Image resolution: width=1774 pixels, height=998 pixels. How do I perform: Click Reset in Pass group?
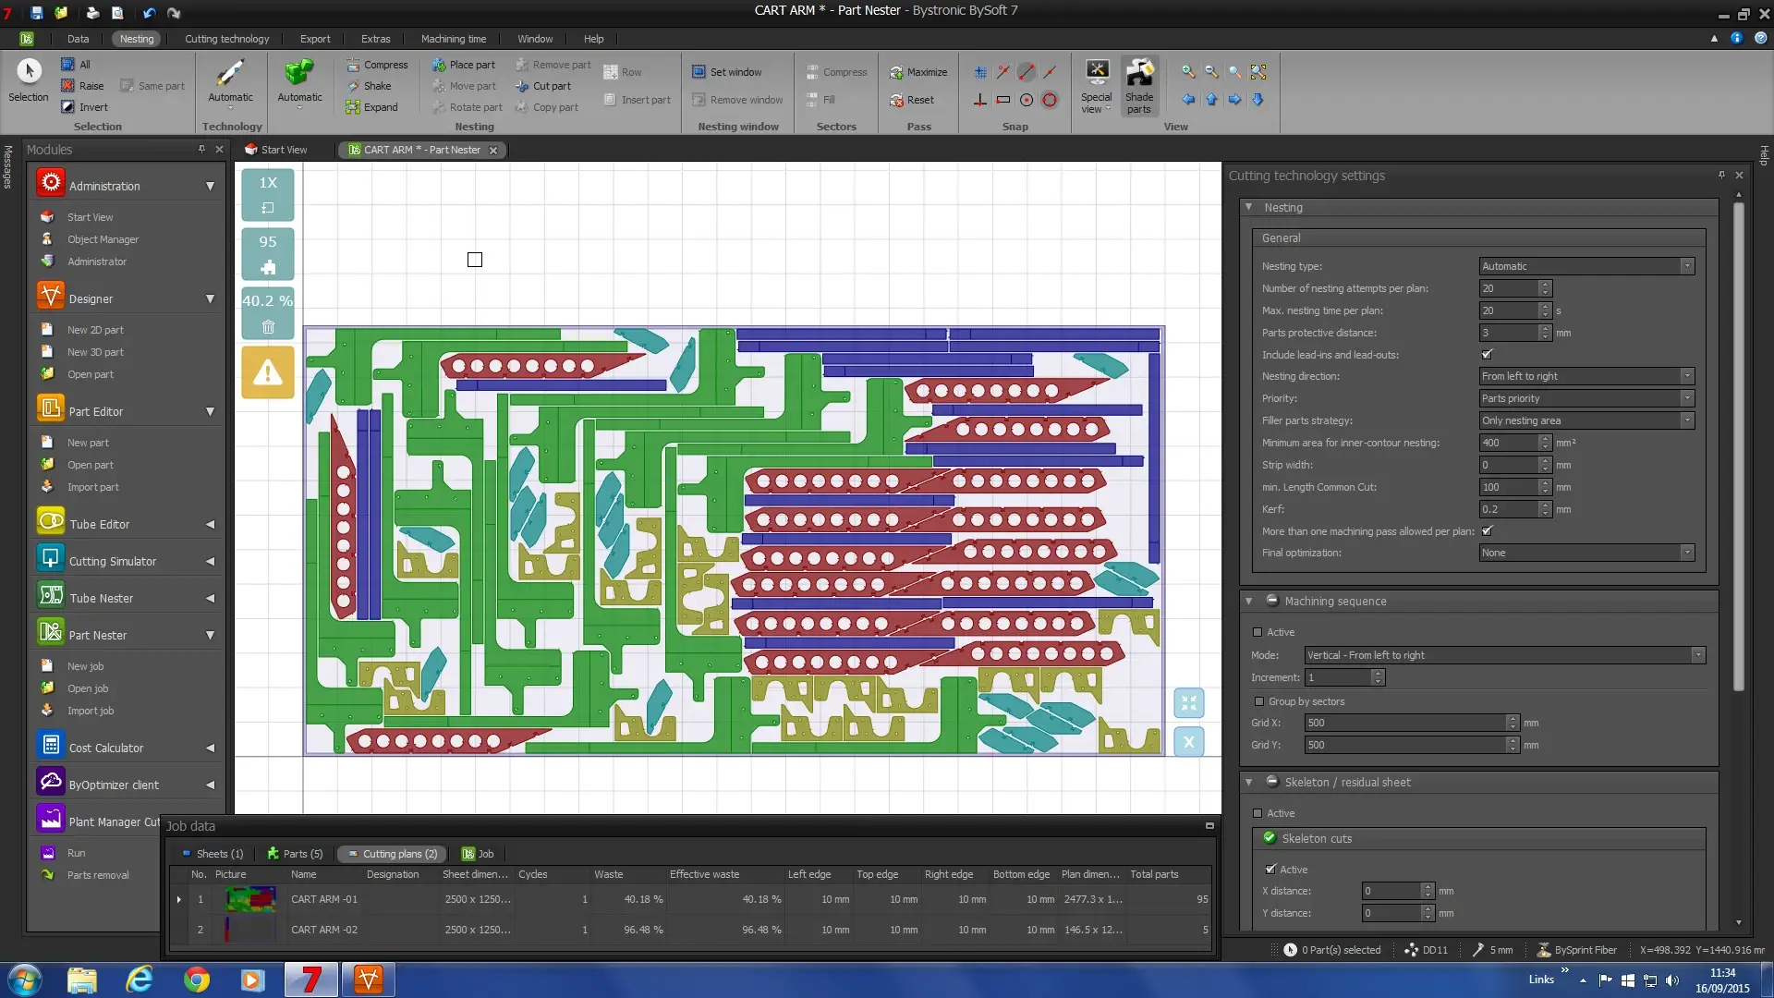tap(912, 100)
